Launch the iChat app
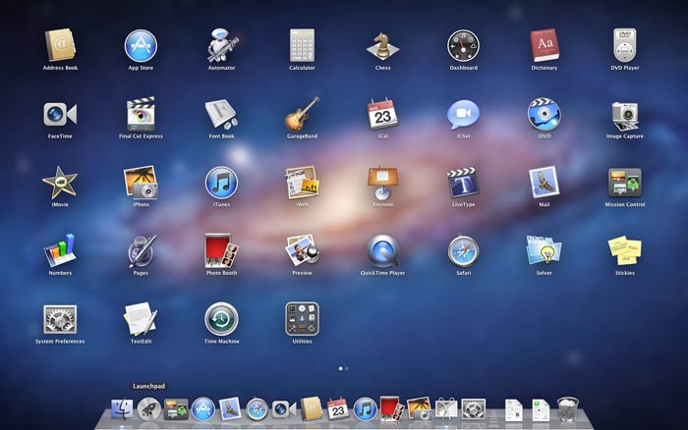The image size is (688, 430). tap(463, 114)
